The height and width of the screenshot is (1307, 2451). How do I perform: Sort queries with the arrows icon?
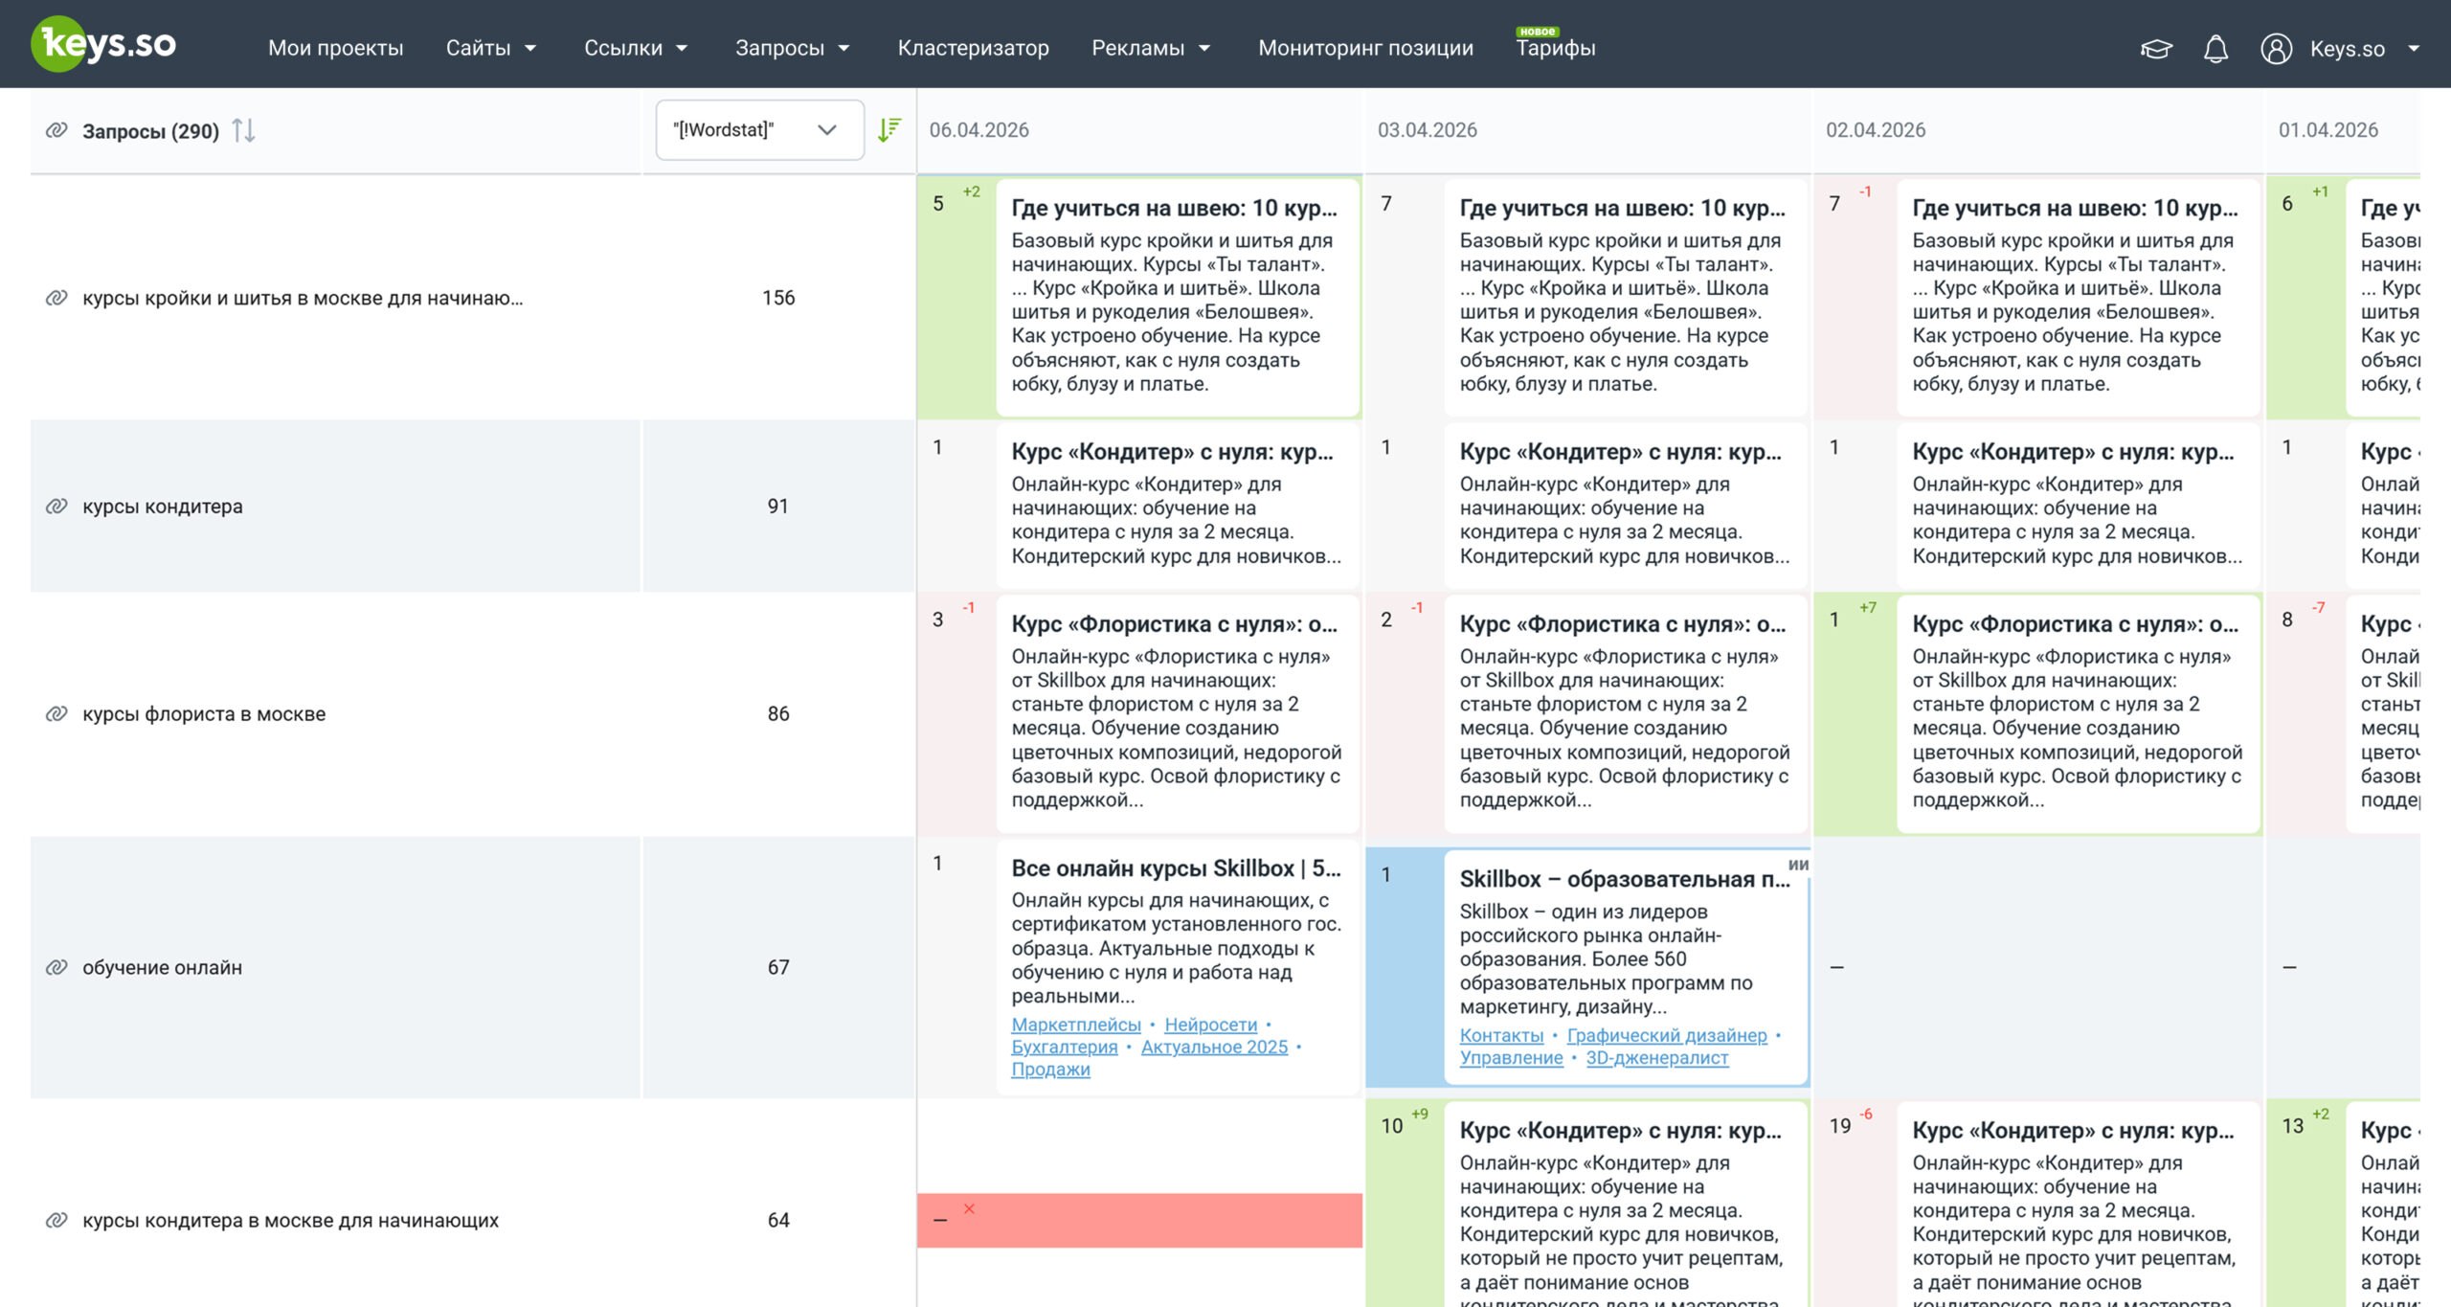click(244, 130)
